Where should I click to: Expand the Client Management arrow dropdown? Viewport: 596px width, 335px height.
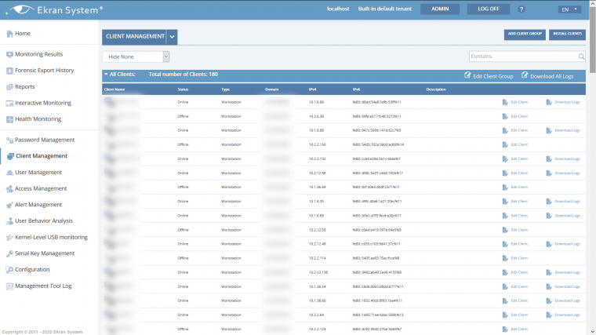tap(173, 36)
